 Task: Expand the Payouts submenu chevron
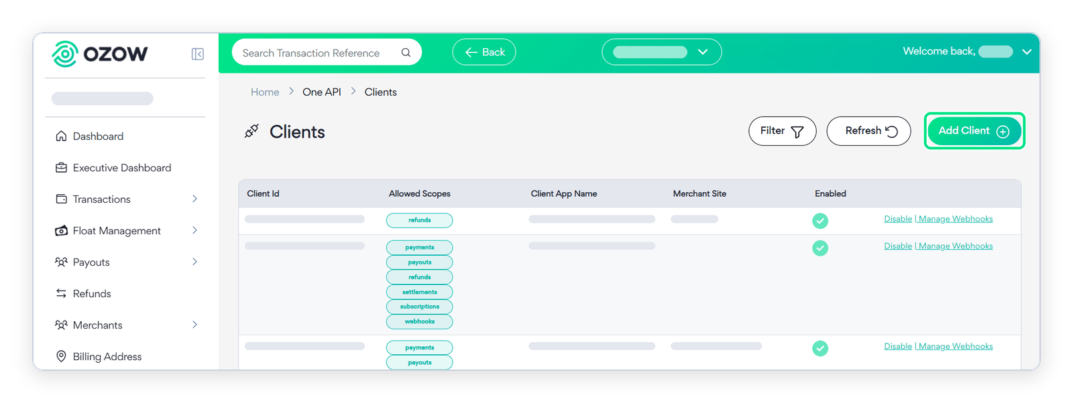click(x=194, y=262)
